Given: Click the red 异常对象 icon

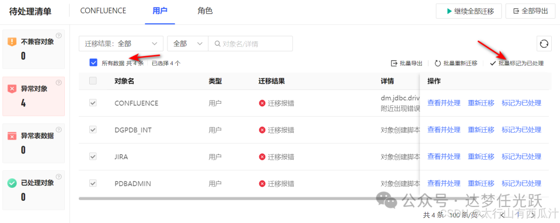Looking at the screenshot, I should 12,89.
